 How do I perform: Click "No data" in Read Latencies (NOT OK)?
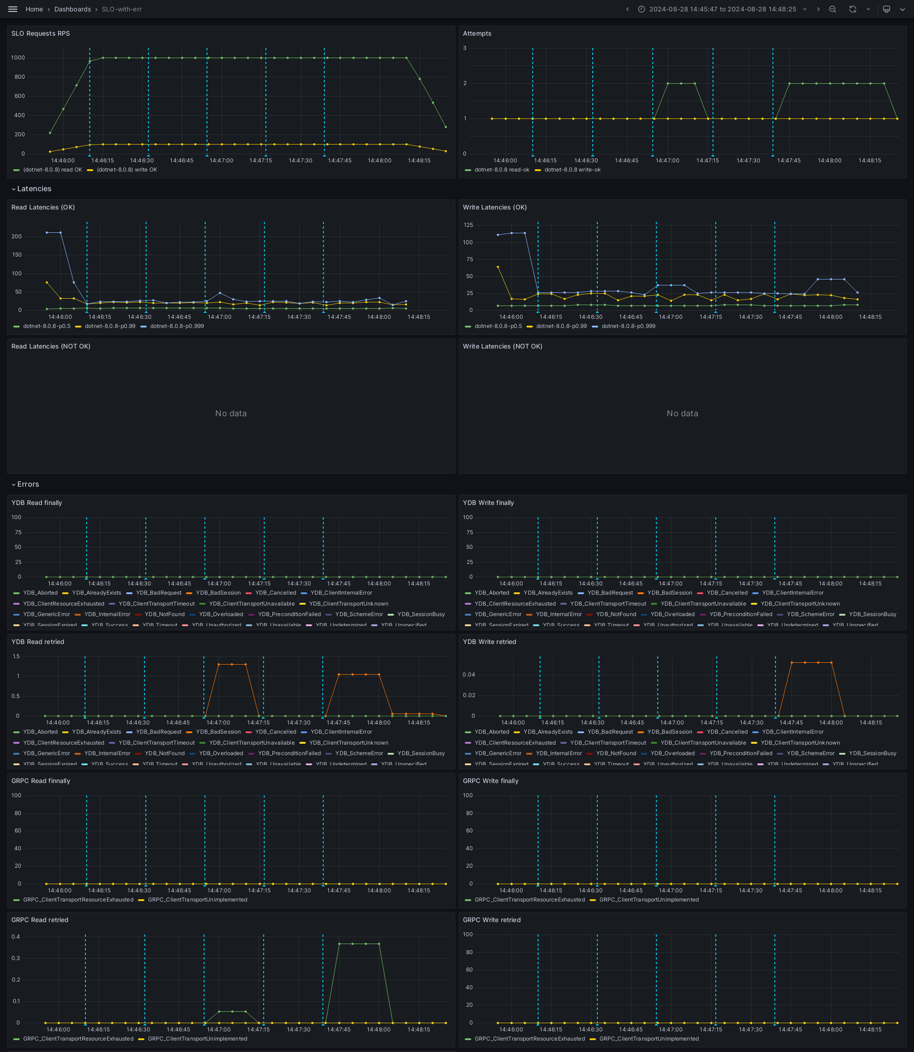pos(230,413)
